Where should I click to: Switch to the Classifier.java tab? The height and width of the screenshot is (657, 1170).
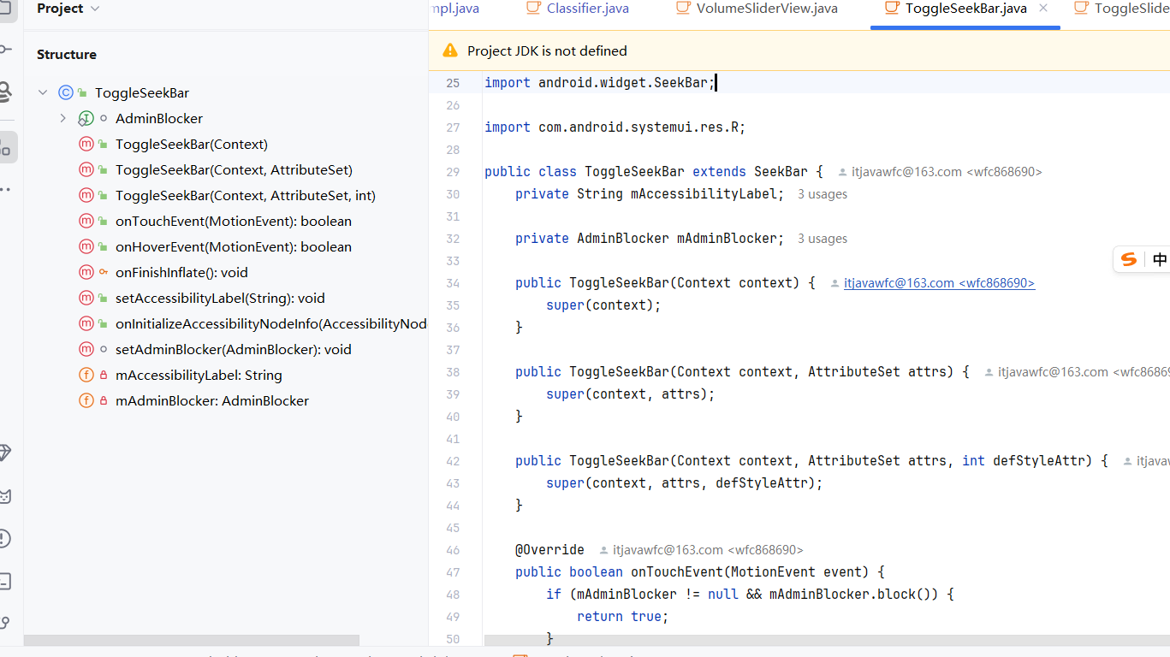point(579,9)
